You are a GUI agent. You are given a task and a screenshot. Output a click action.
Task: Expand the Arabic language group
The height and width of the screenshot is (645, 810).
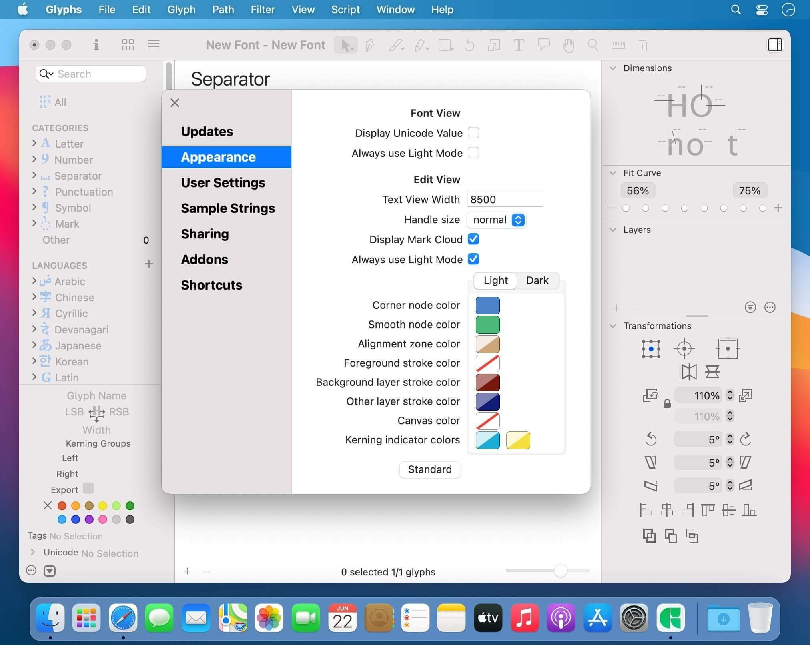point(34,280)
